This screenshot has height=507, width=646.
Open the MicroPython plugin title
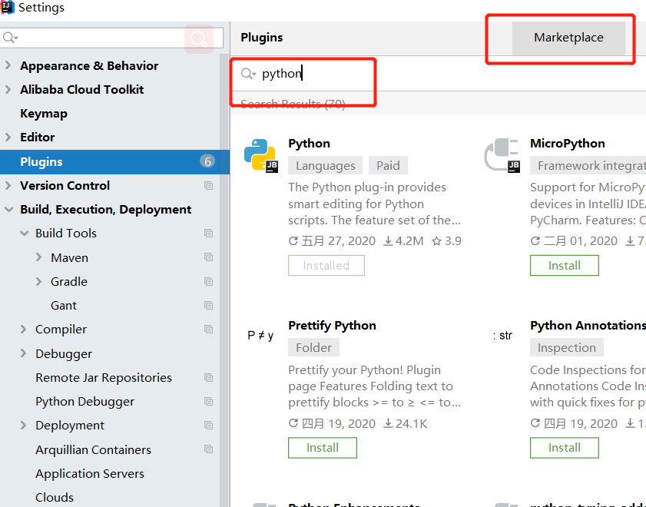pos(568,144)
